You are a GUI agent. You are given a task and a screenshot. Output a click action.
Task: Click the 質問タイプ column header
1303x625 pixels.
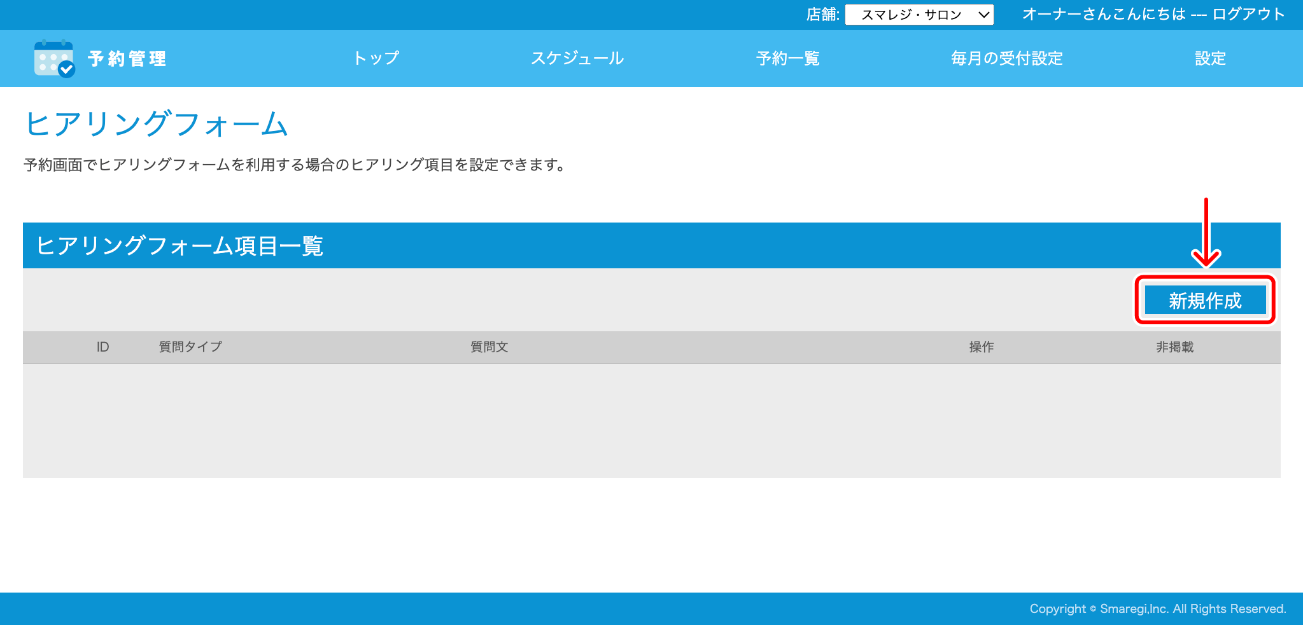[190, 347]
